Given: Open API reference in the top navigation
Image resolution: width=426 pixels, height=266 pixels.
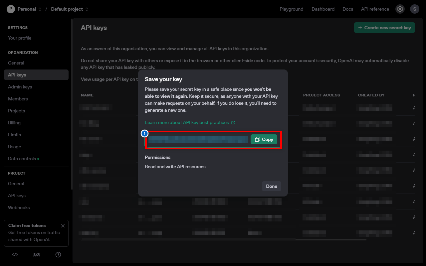Looking at the screenshot, I should pyautogui.click(x=375, y=9).
